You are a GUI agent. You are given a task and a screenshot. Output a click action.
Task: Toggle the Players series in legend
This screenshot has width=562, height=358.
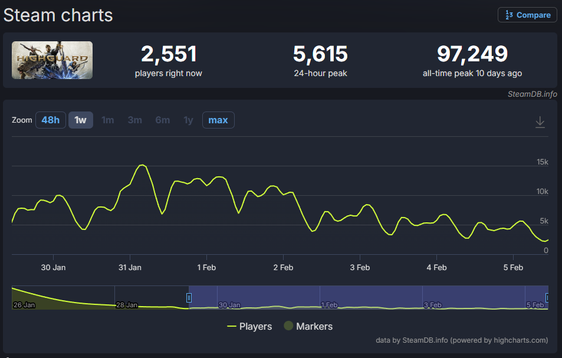click(249, 327)
